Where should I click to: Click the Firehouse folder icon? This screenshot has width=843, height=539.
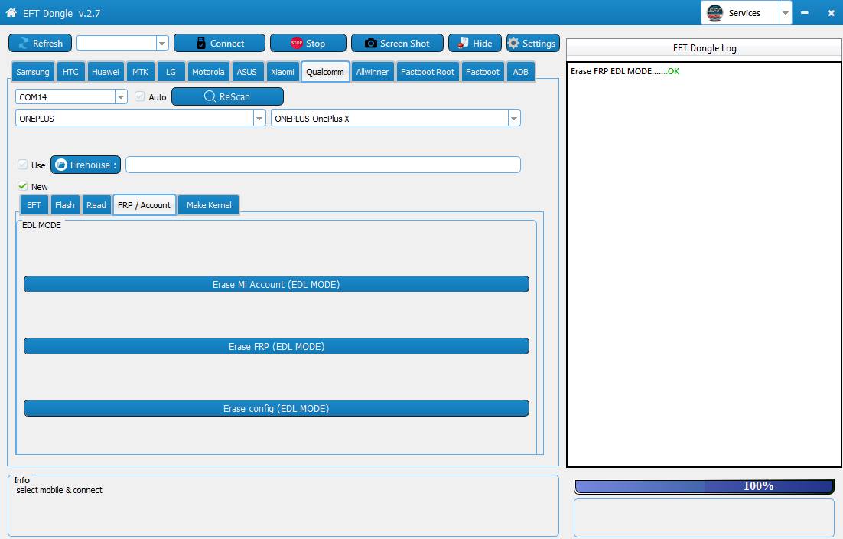coord(60,165)
